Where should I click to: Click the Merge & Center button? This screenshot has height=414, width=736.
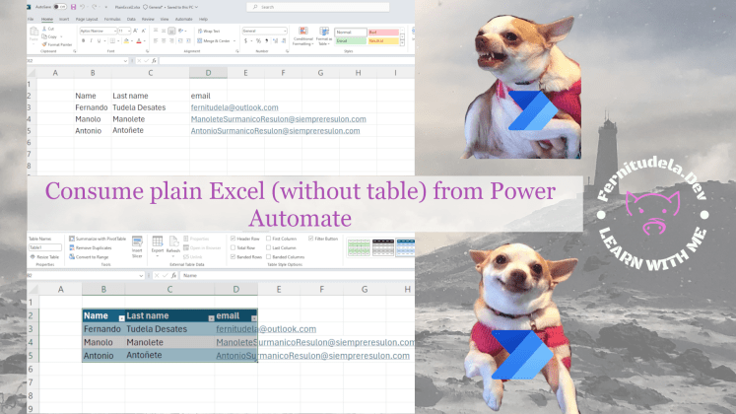(214, 41)
